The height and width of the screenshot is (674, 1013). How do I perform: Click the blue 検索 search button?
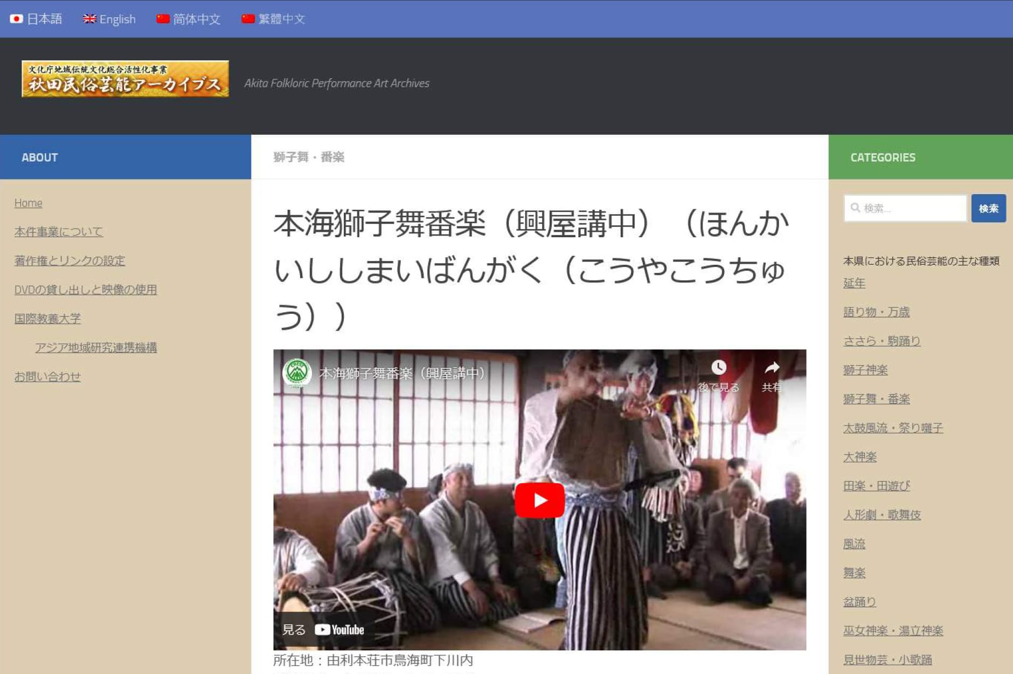click(988, 208)
